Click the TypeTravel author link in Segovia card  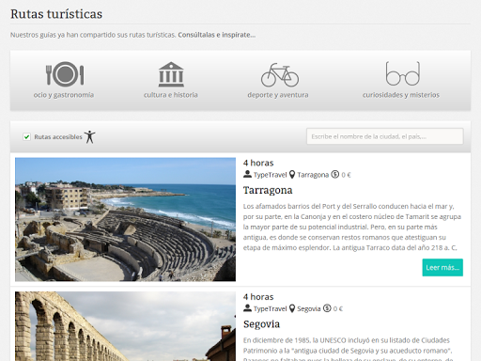270,308
